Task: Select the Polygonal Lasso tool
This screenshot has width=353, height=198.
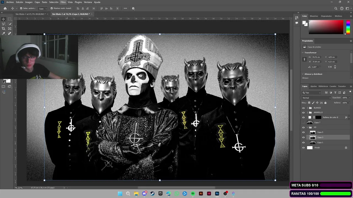Action: point(4,24)
